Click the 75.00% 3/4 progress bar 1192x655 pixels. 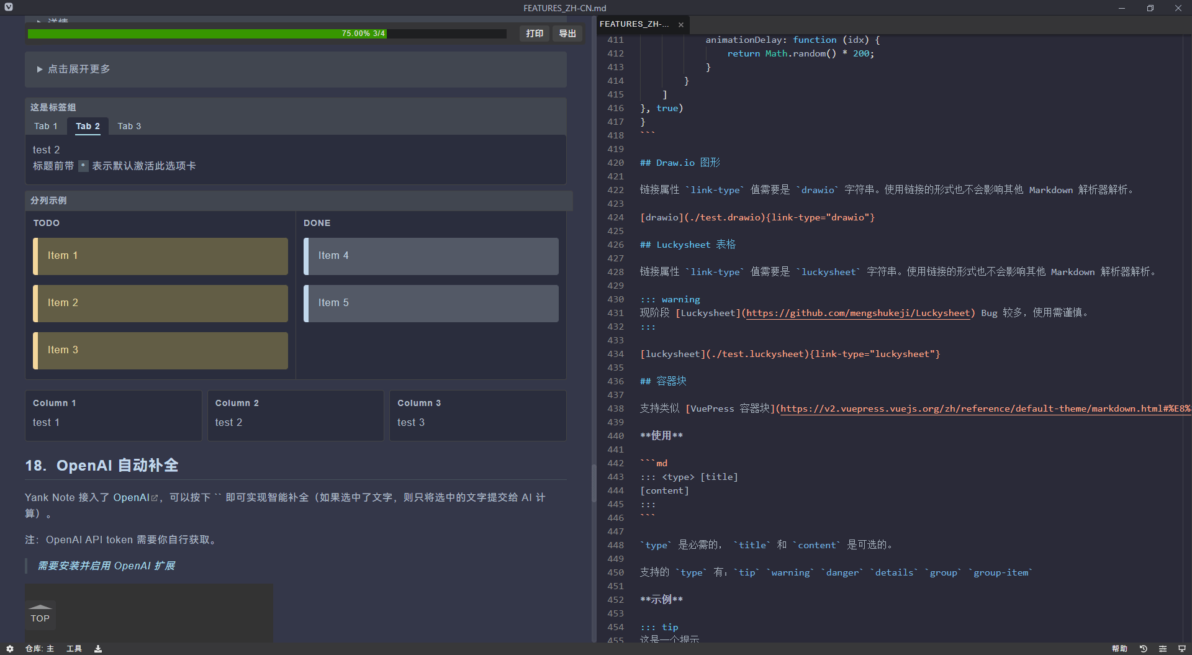coord(267,34)
